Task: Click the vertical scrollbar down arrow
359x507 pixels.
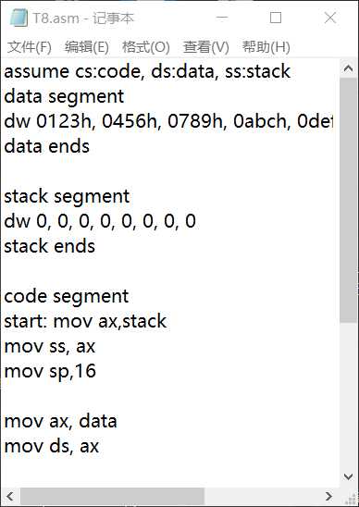Action: tap(348, 476)
